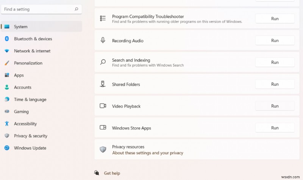303x180 pixels.
Task: Open the Gaming settings page
Action: pos(21,111)
